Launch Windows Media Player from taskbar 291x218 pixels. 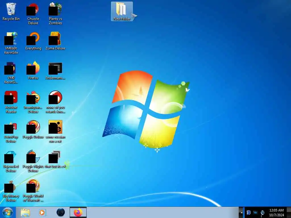(42, 212)
